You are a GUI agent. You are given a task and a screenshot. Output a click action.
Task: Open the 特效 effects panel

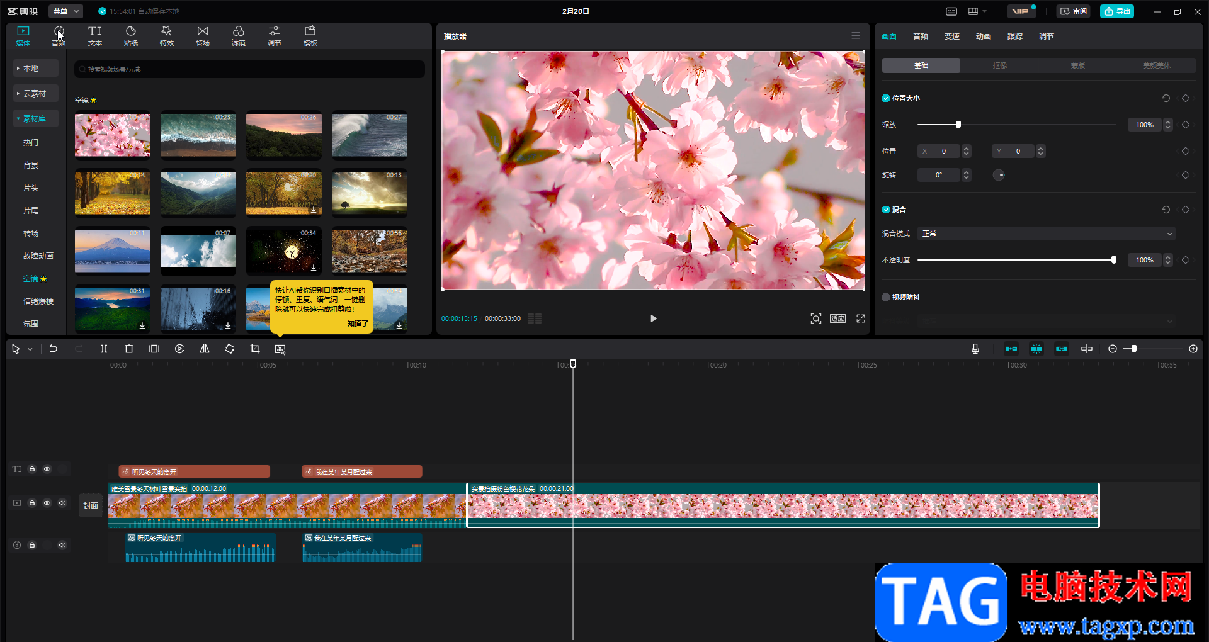point(166,36)
